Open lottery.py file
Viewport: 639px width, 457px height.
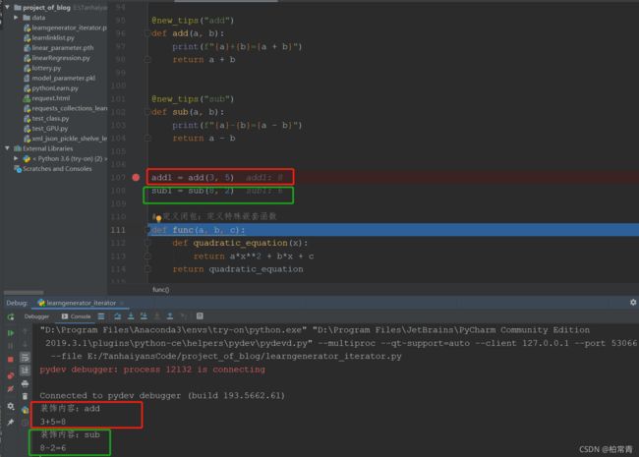pyautogui.click(x=42, y=68)
